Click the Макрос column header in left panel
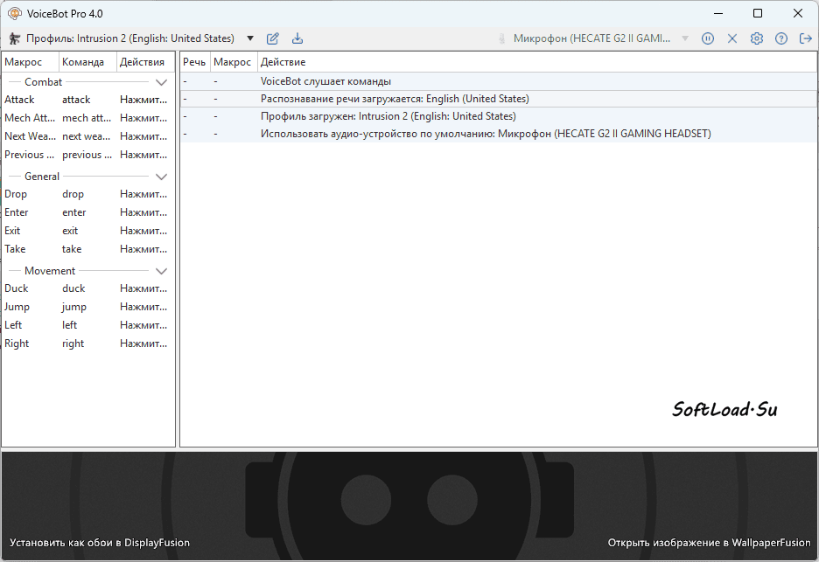The image size is (819, 562). [x=31, y=62]
